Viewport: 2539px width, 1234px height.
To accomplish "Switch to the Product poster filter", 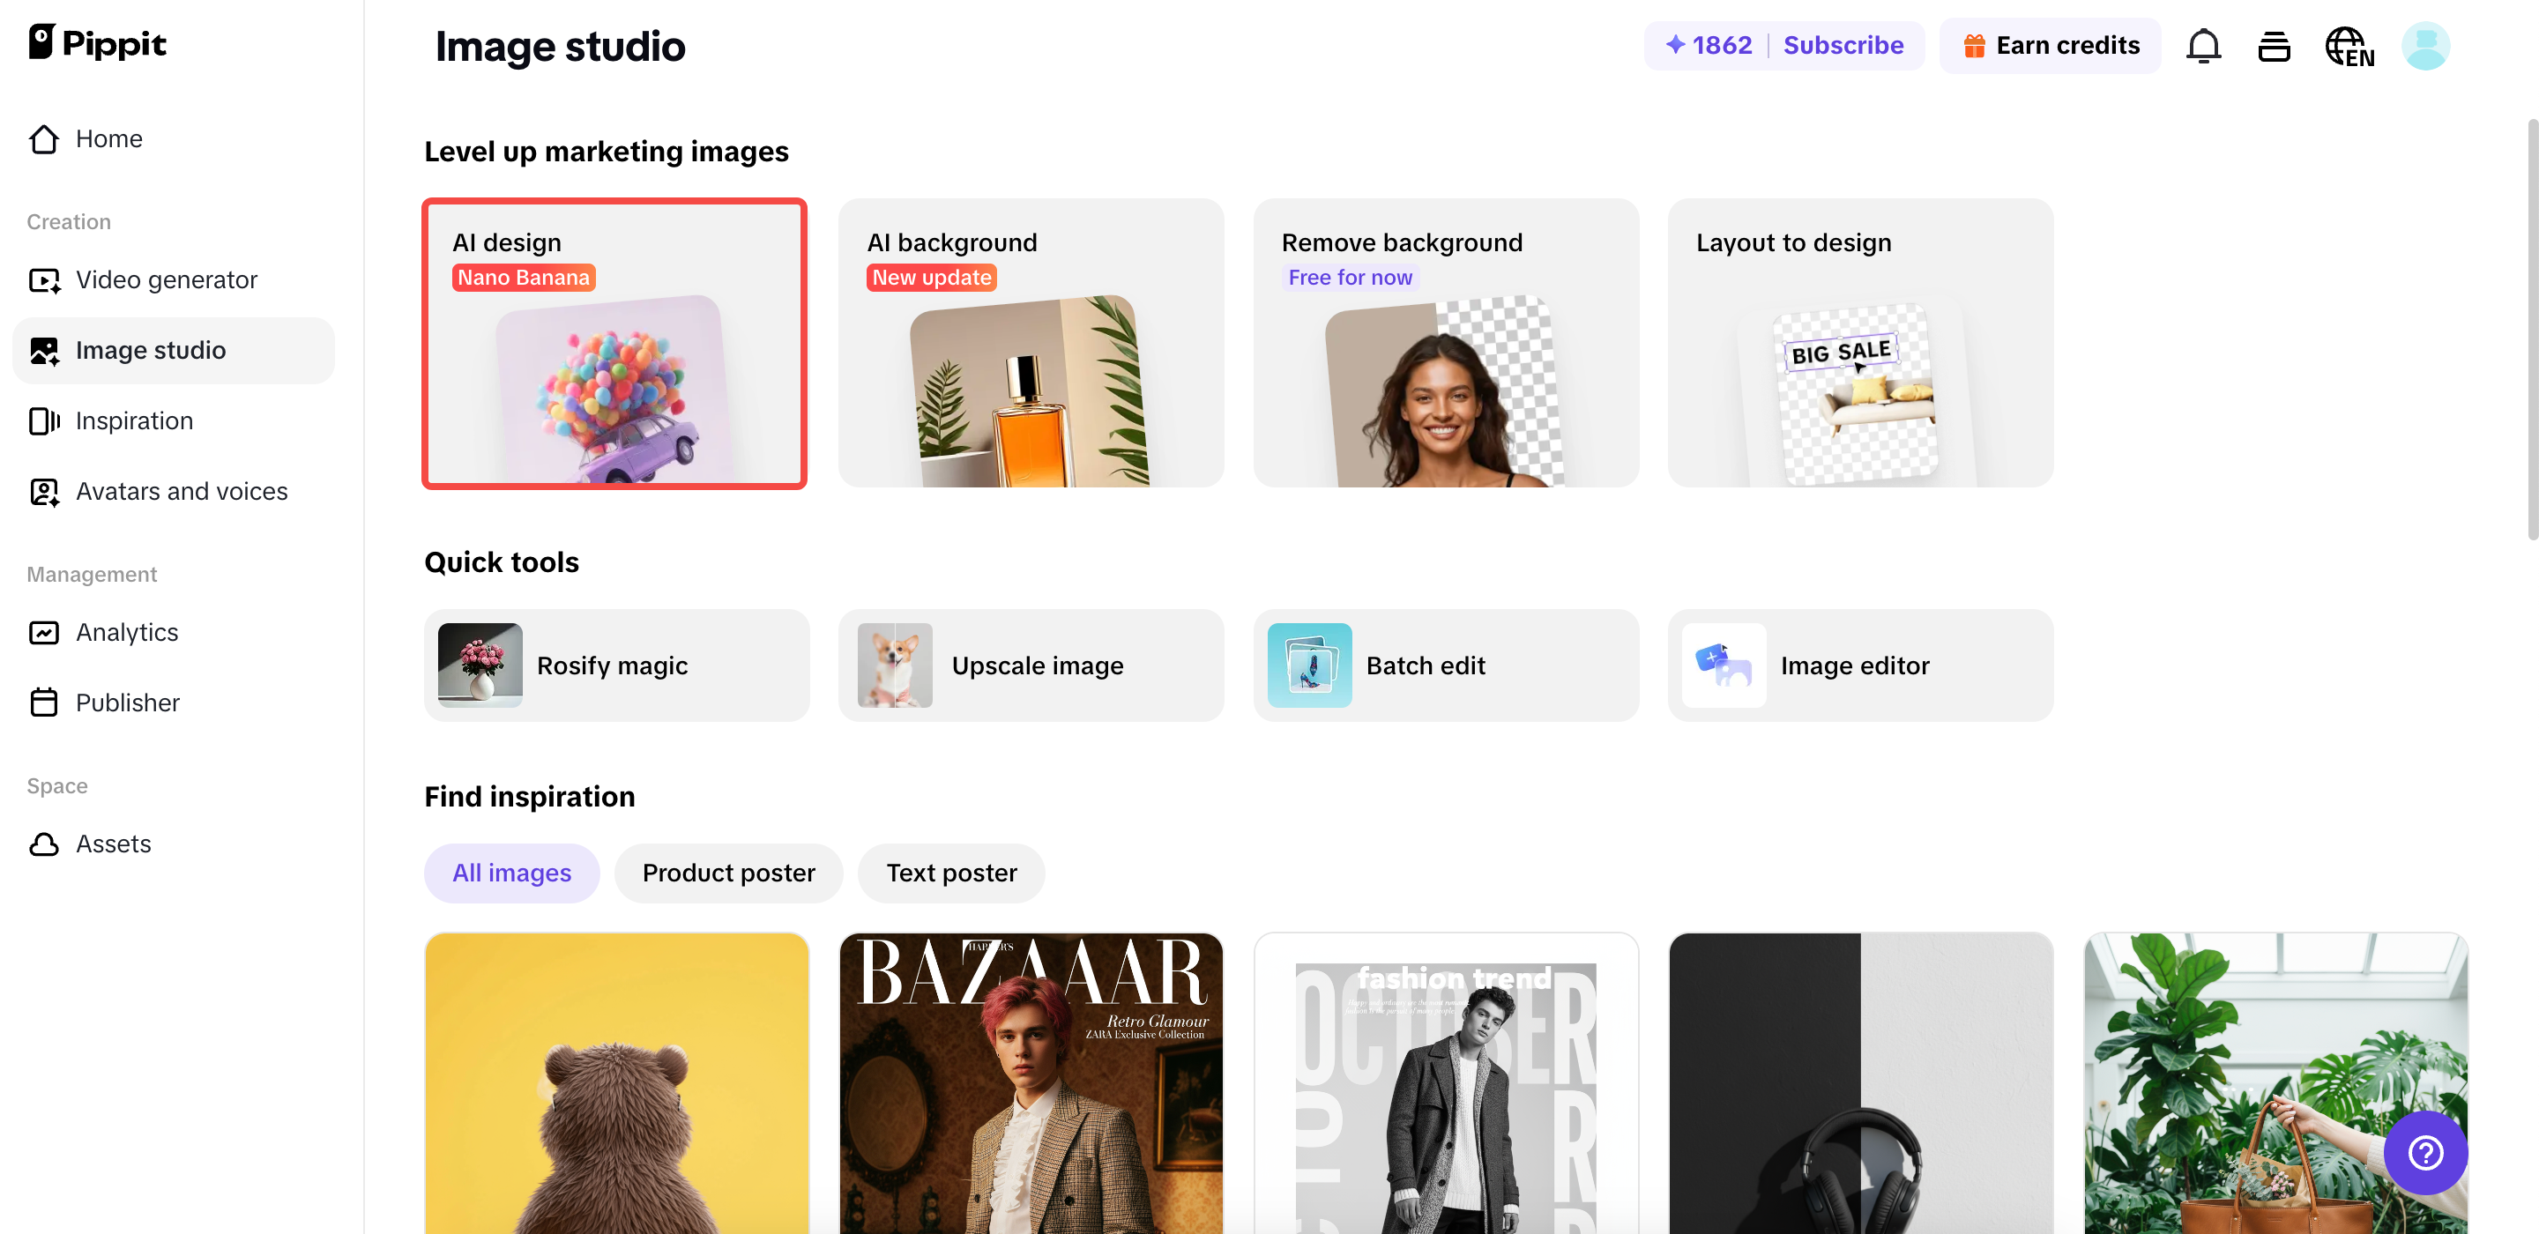I will tap(728, 873).
